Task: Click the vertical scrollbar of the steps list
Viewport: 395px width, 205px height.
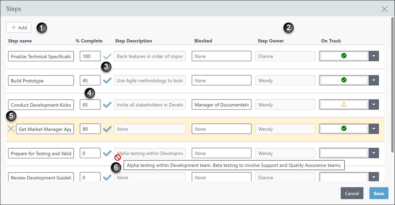Action: tap(392, 85)
